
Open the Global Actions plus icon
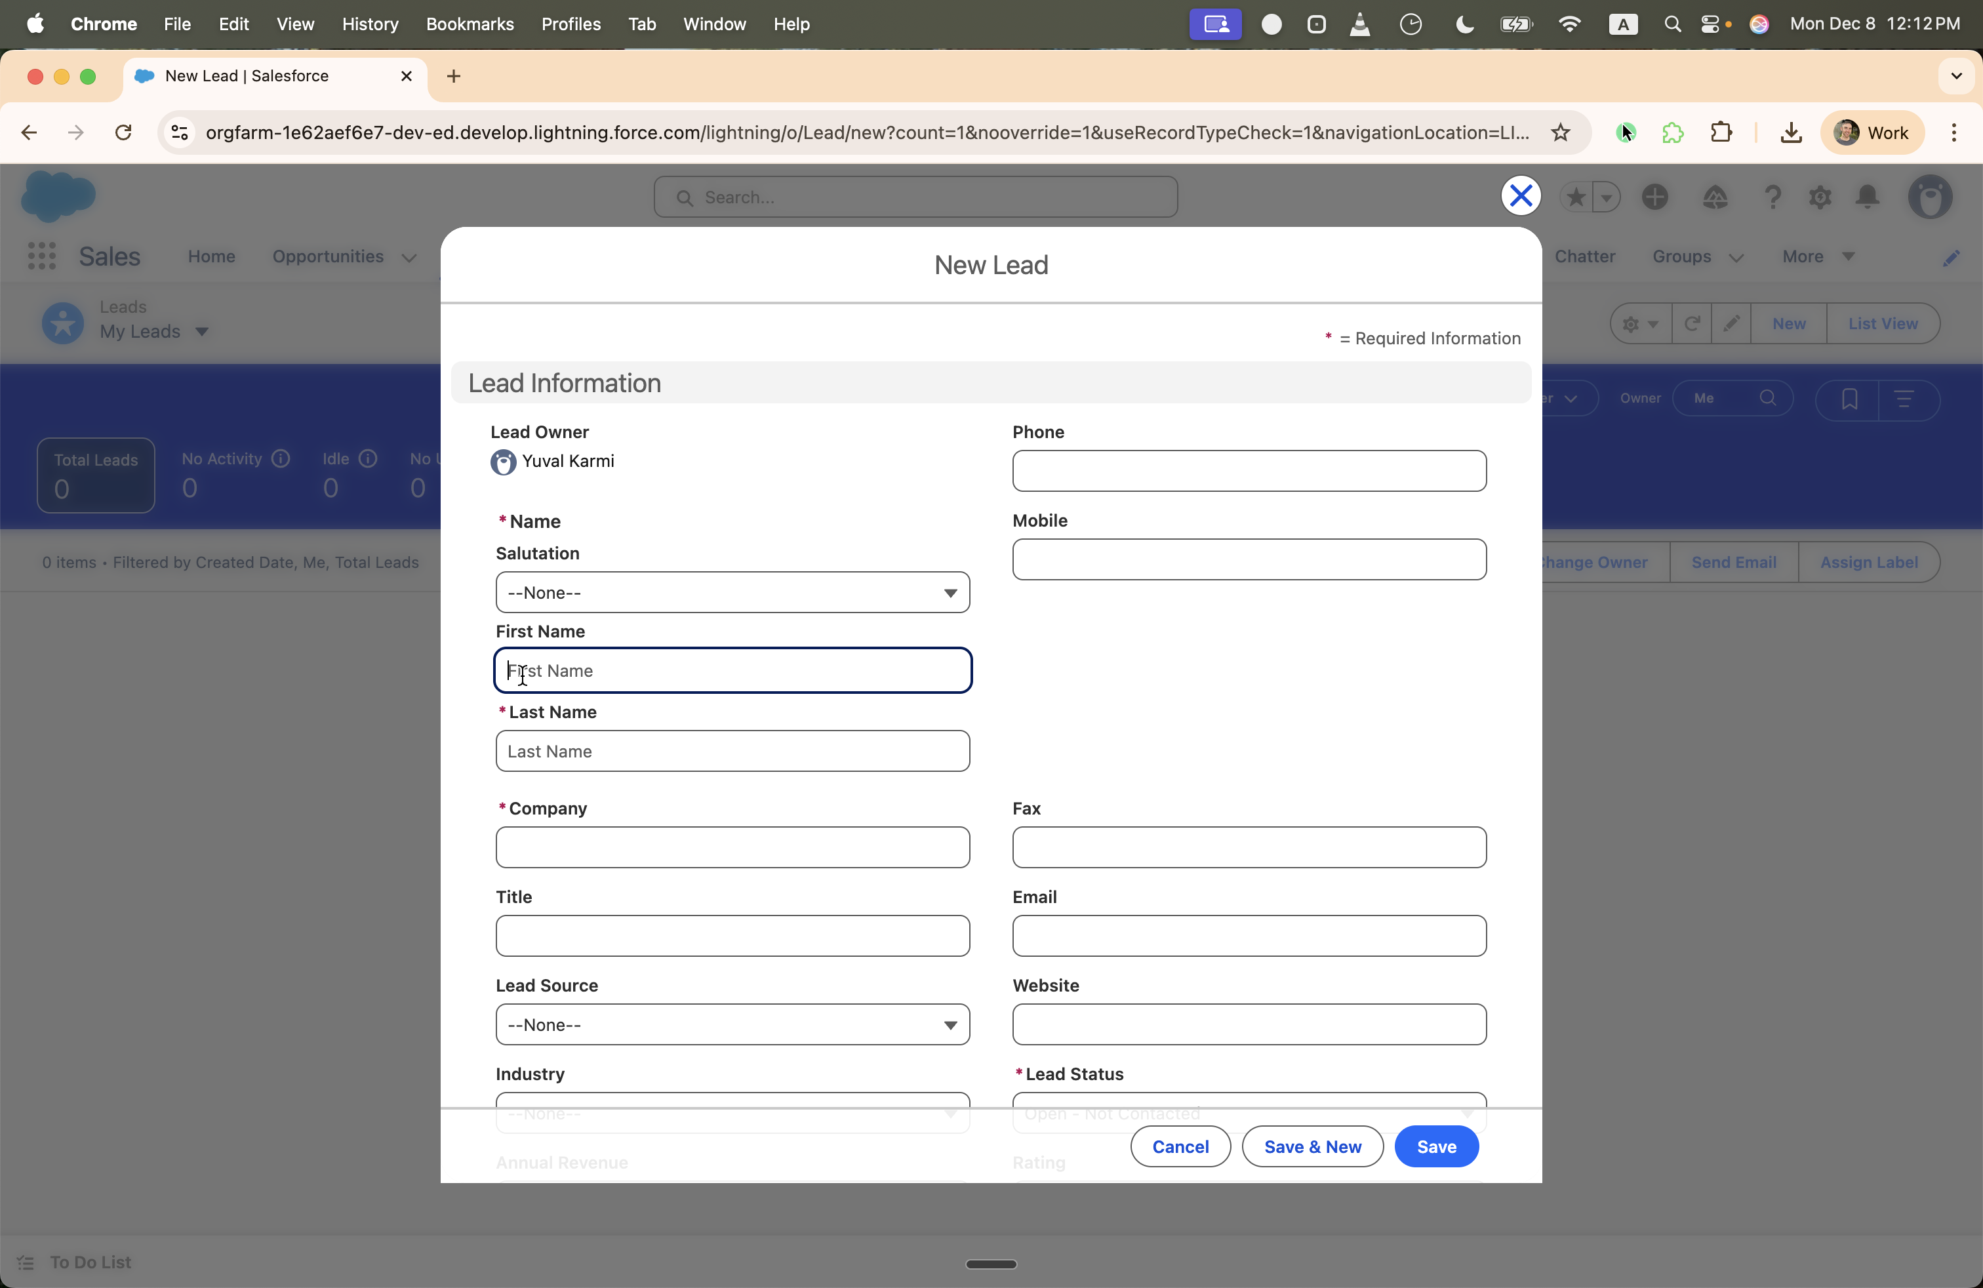(1654, 197)
